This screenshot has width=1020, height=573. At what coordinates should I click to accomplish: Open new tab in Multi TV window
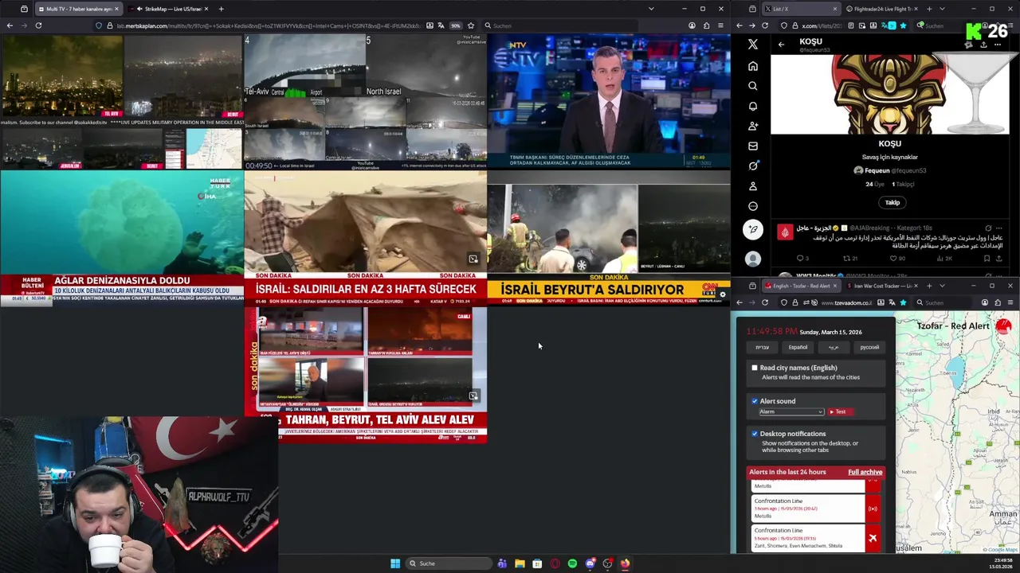pos(221,9)
